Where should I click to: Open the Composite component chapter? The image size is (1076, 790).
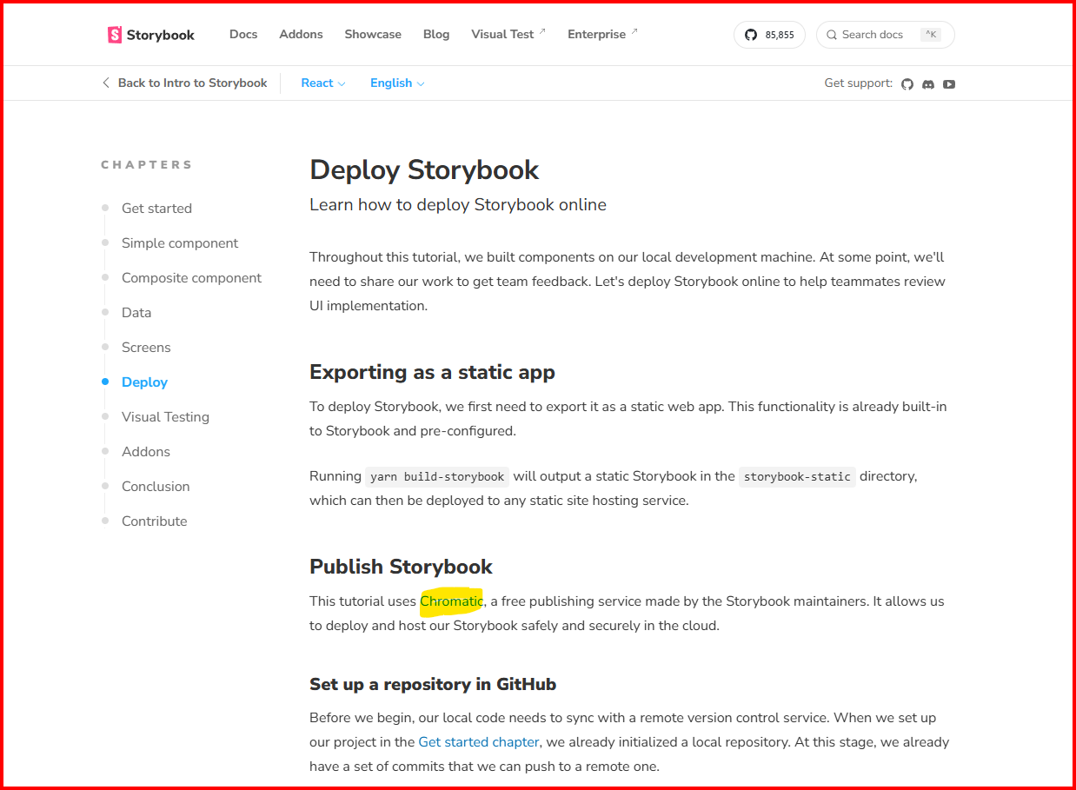click(191, 278)
